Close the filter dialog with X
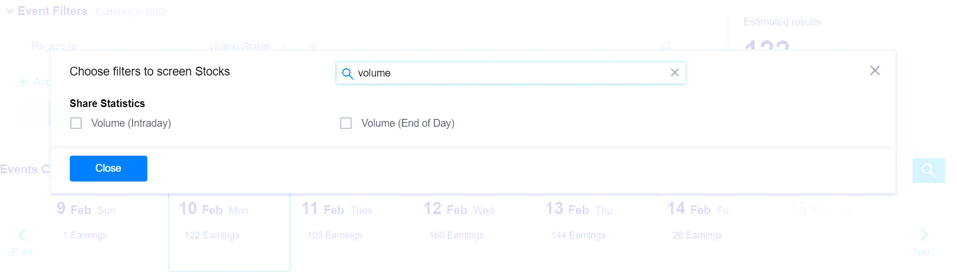Image resolution: width=957 pixels, height=272 pixels. tap(875, 70)
